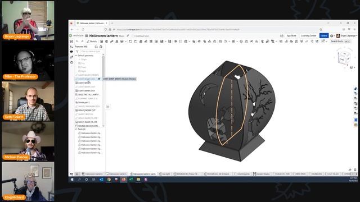Click the browser reload button
This screenshot has width=360, height=202.
(x=83, y=30)
